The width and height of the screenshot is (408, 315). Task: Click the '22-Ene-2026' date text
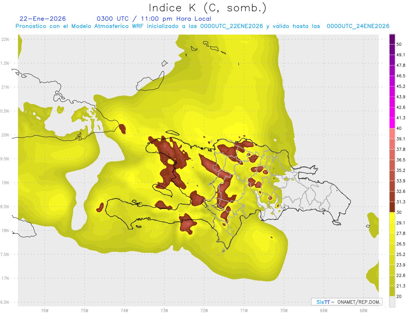click(43, 19)
